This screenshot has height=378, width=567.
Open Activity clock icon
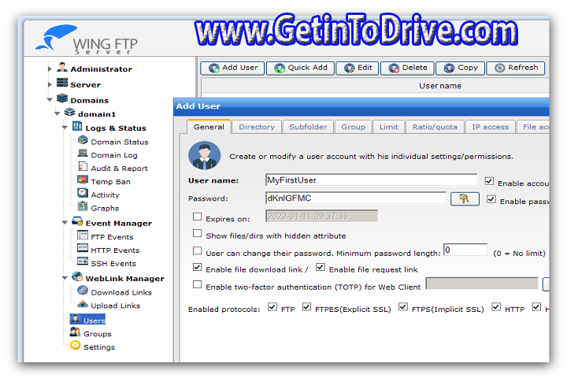83,193
